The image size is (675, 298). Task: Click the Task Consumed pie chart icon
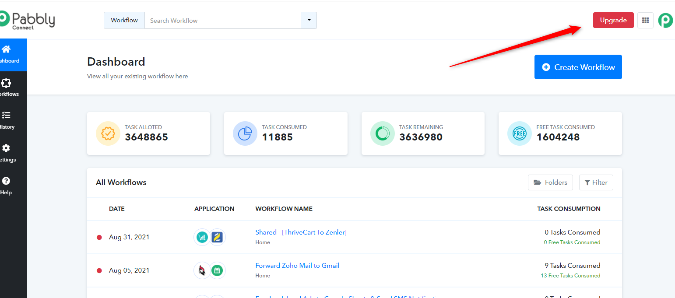[x=245, y=133]
